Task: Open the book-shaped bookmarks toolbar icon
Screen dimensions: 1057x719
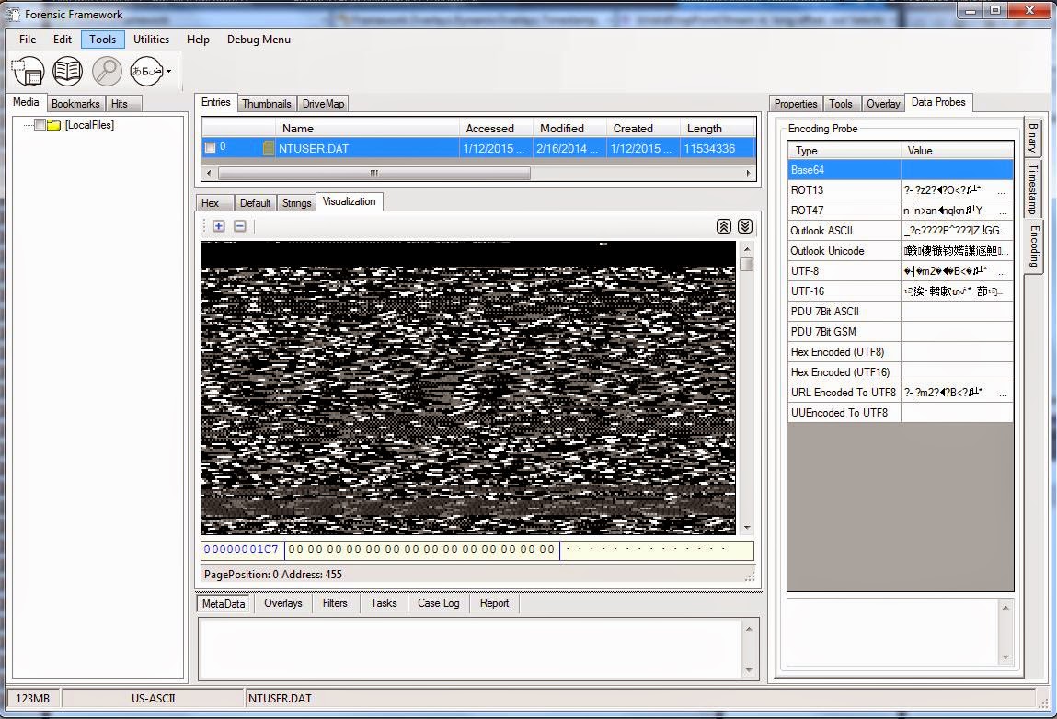Action: [x=67, y=71]
